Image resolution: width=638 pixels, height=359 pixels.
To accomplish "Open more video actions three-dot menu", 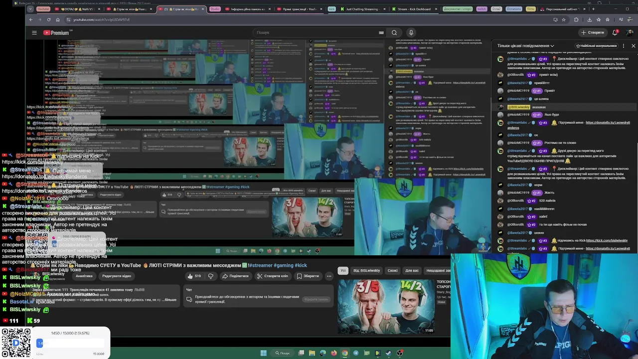I will [x=329, y=276].
